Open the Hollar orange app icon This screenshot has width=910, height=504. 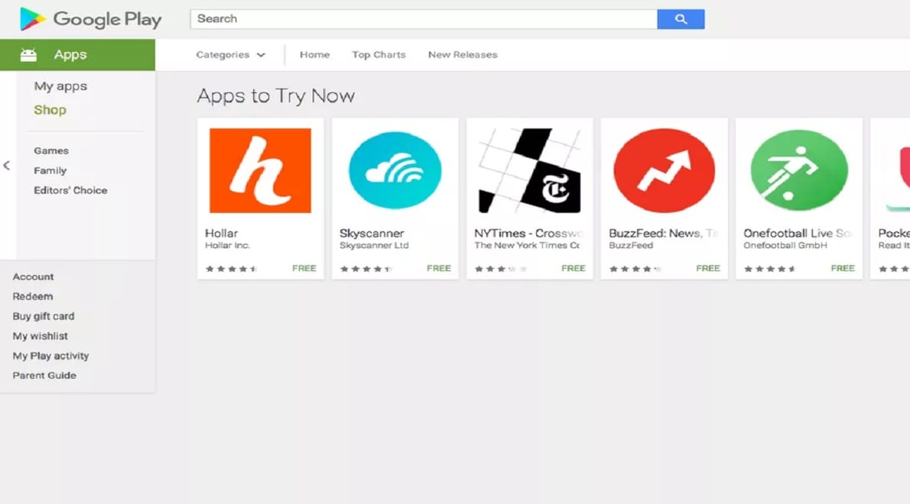point(260,171)
